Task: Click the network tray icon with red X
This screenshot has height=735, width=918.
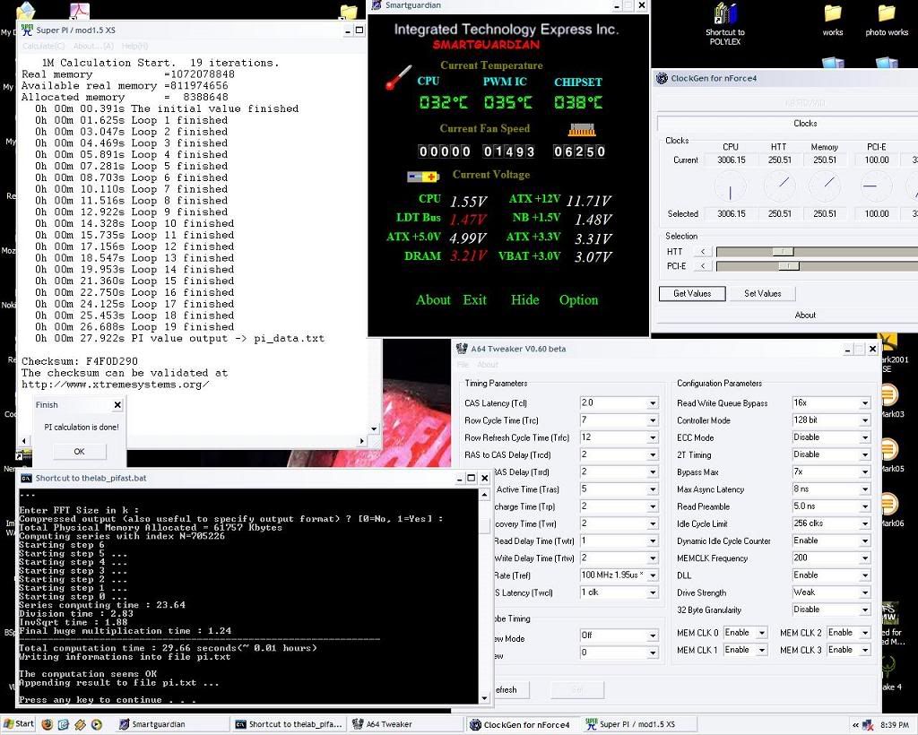Action: (x=868, y=724)
